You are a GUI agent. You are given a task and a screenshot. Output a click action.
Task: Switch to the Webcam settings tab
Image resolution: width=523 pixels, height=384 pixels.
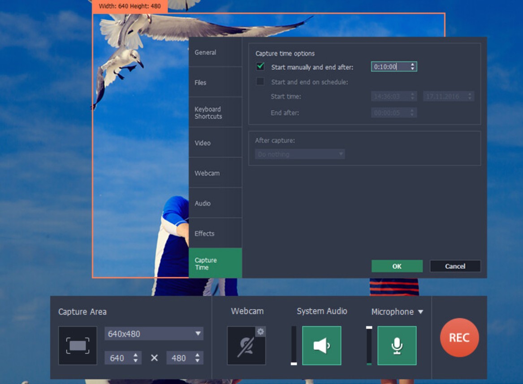(215, 173)
